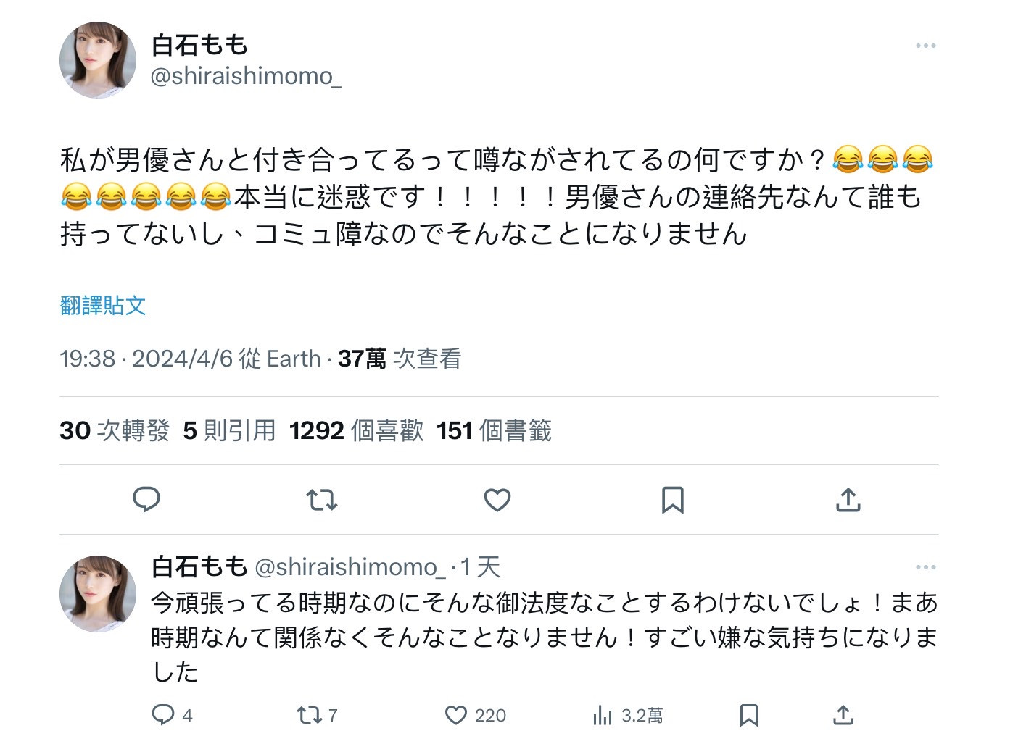
Task: Show the 1292 個喜歡 likes list
Action: [x=356, y=431]
